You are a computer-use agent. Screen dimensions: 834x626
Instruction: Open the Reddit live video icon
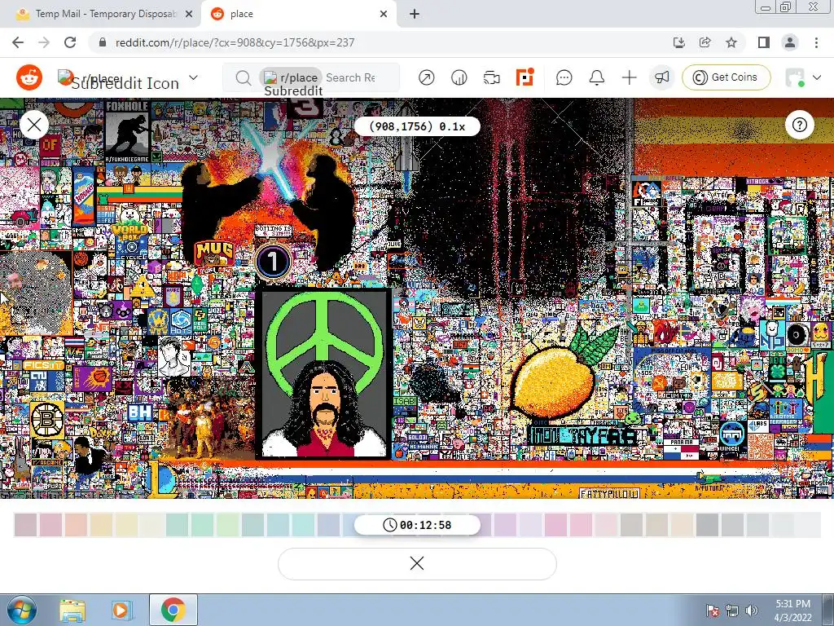[491, 77]
